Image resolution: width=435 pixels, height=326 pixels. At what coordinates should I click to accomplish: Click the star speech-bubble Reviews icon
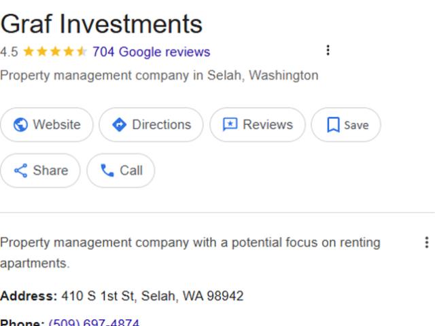pyautogui.click(x=230, y=125)
